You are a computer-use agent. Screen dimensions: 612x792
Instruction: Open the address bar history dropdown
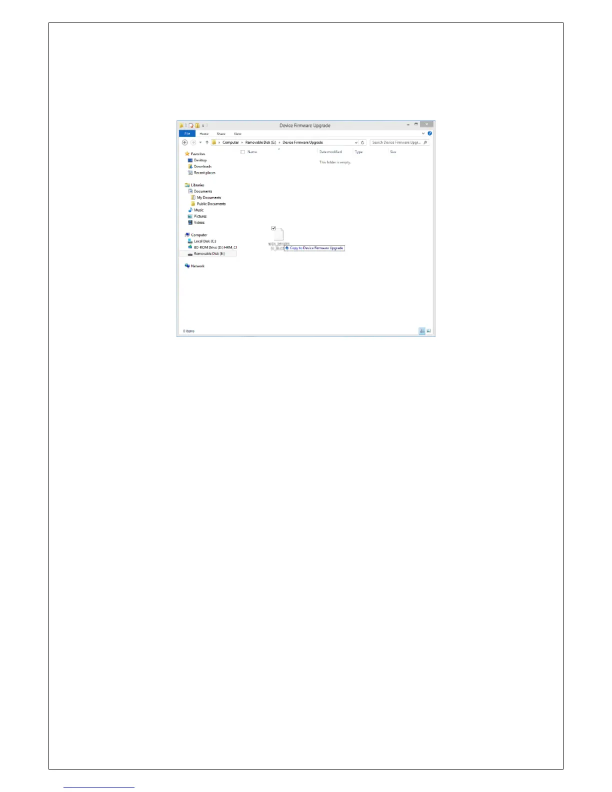click(x=356, y=142)
